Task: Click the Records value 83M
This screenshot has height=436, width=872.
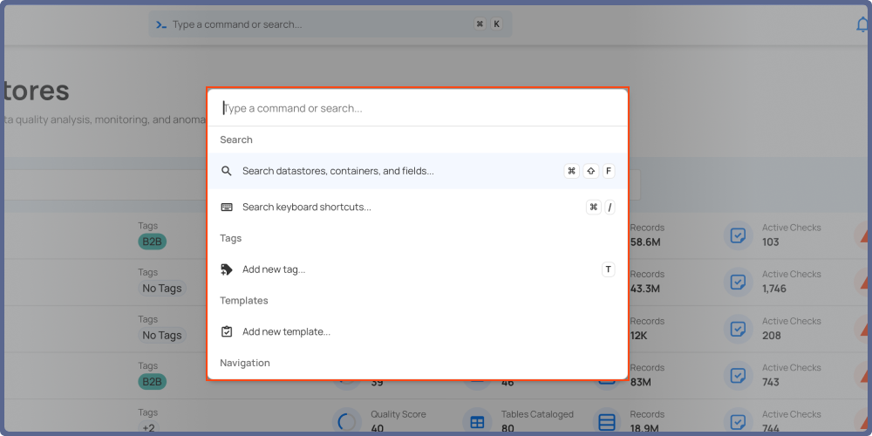Action: [x=641, y=382]
